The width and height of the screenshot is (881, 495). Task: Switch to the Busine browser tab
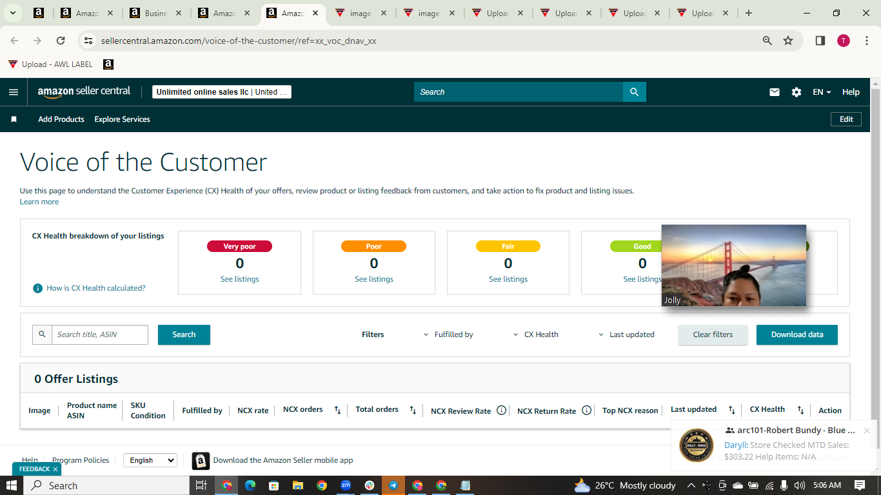point(157,13)
